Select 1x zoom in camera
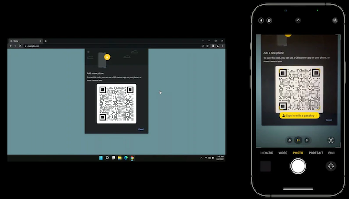 coord(298,140)
